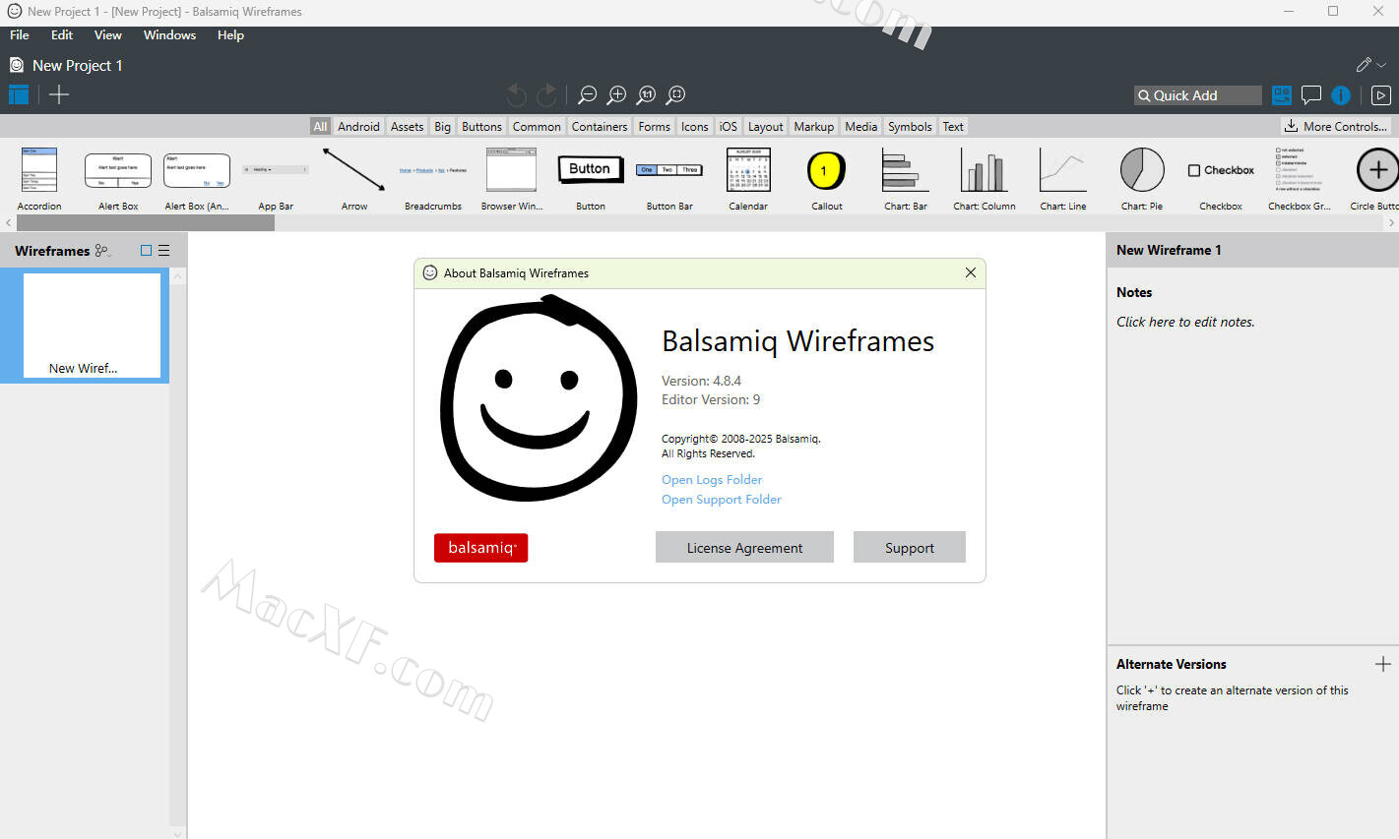The width and height of the screenshot is (1399, 839).
Task: Open the View menu
Action: [x=108, y=34]
